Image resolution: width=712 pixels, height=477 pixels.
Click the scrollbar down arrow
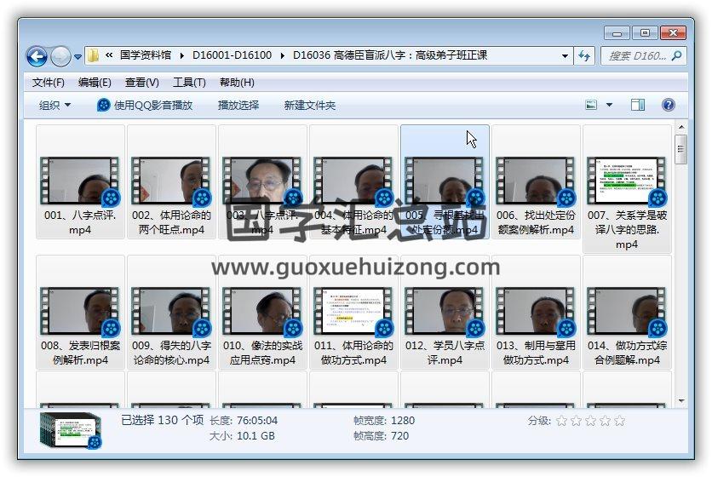point(680,400)
